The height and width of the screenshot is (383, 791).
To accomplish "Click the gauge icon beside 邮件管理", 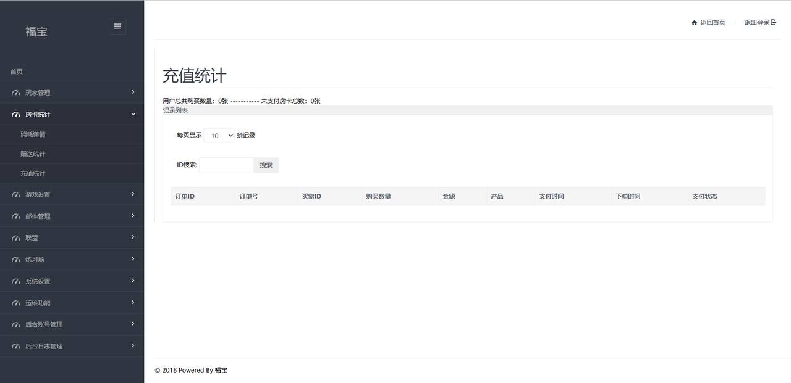I will coord(16,216).
